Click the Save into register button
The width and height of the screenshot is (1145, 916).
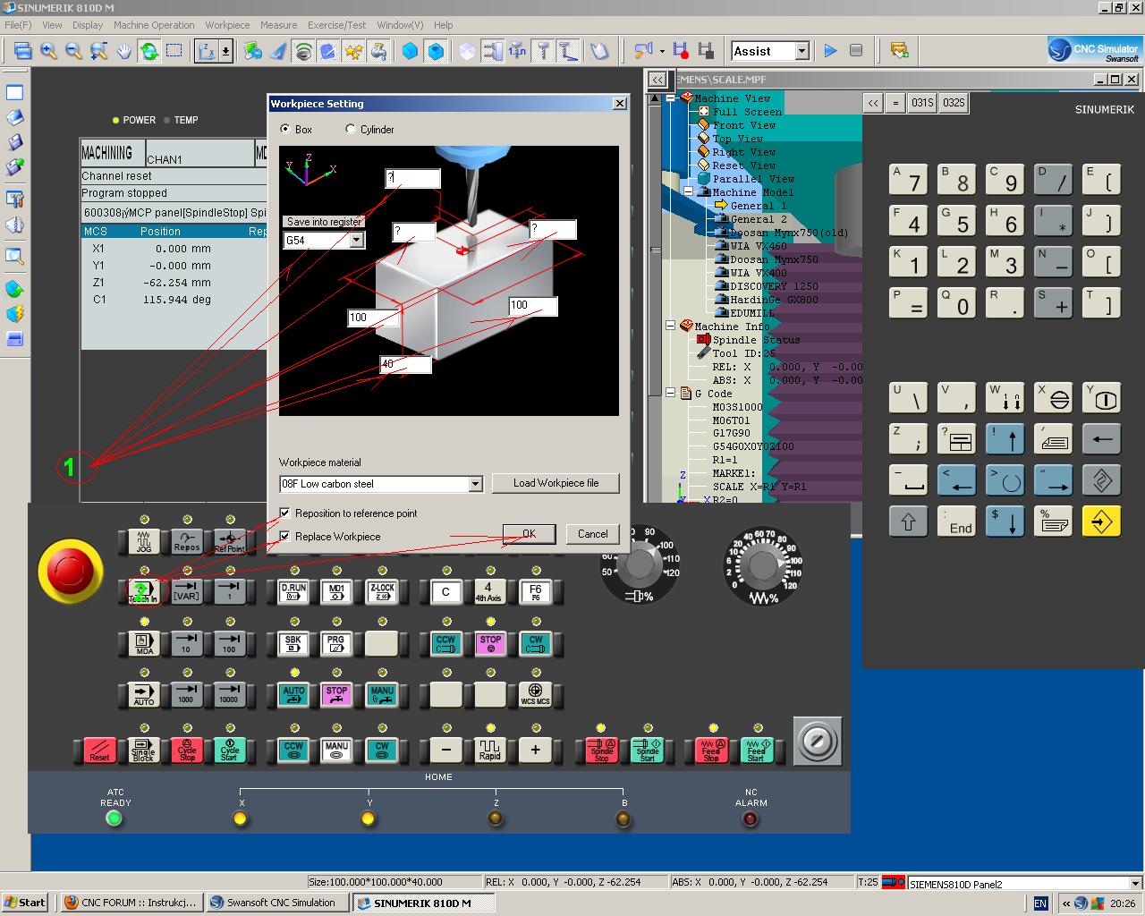(x=324, y=222)
